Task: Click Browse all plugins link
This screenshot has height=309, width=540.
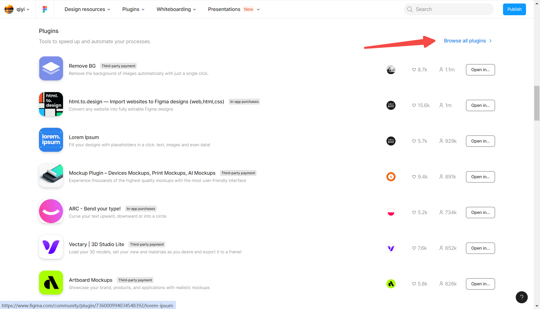Action: (468, 41)
